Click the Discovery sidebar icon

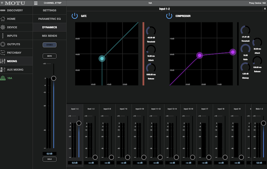pyautogui.click(x=3, y=10)
